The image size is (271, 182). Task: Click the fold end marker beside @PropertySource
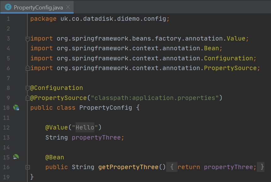28,98
